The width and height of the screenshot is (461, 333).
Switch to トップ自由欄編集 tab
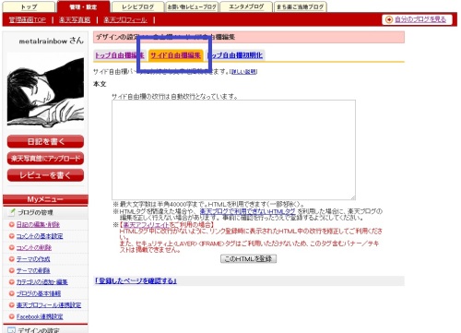[120, 55]
